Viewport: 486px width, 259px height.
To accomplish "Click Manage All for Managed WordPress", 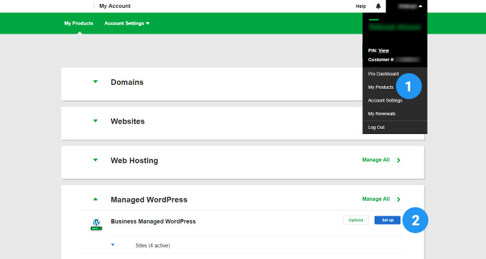I will (376, 199).
